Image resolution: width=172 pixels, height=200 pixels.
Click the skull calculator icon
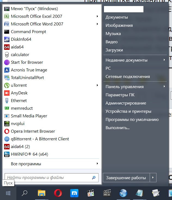point(7,55)
